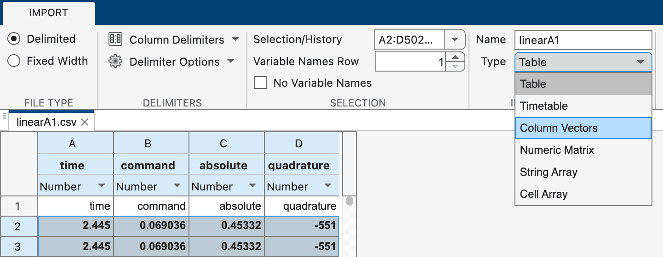Switch to the IMPORT ribbon tab
The height and width of the screenshot is (257, 663).
click(x=48, y=13)
